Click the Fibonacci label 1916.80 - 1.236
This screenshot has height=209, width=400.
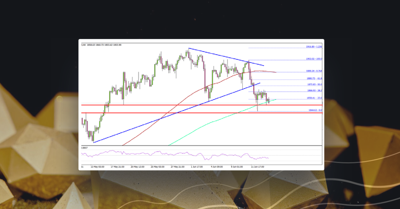[314, 47]
